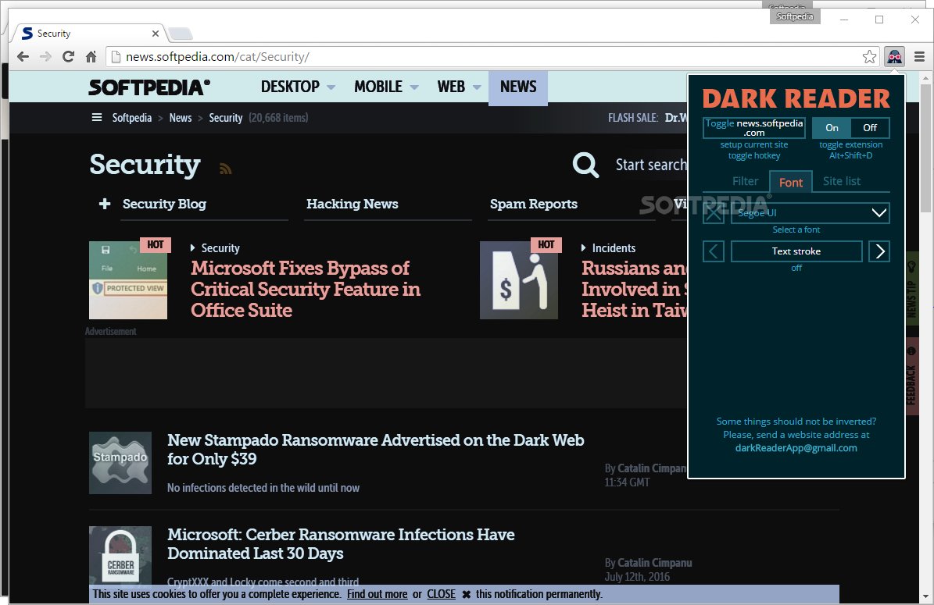Image resolution: width=934 pixels, height=605 pixels.
Task: Click the Protected View article thumbnail
Action: [128, 280]
